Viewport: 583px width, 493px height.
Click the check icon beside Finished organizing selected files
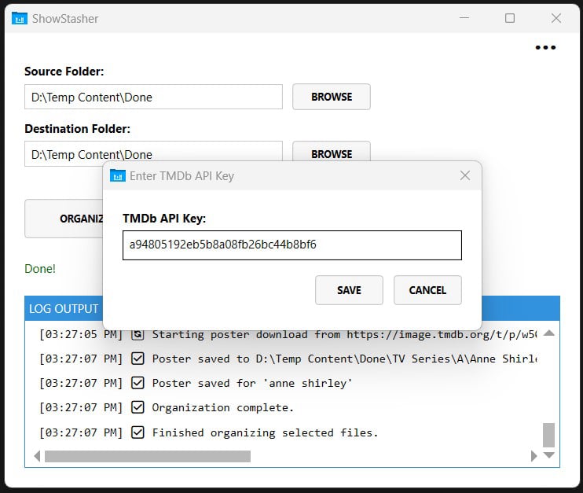(137, 432)
